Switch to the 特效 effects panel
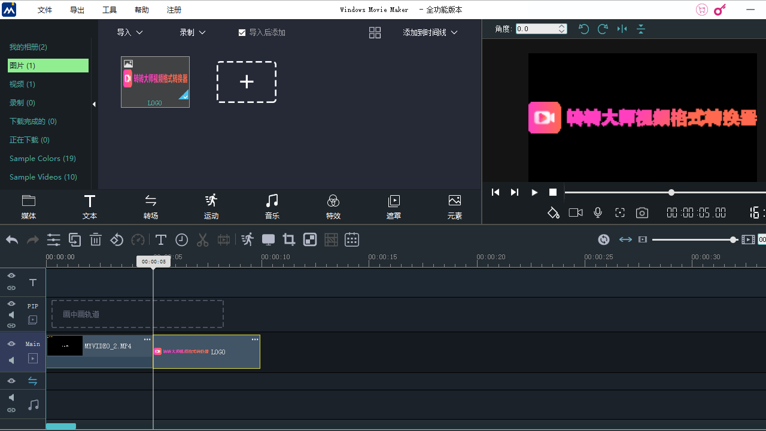Image resolution: width=766 pixels, height=431 pixels. (x=333, y=206)
